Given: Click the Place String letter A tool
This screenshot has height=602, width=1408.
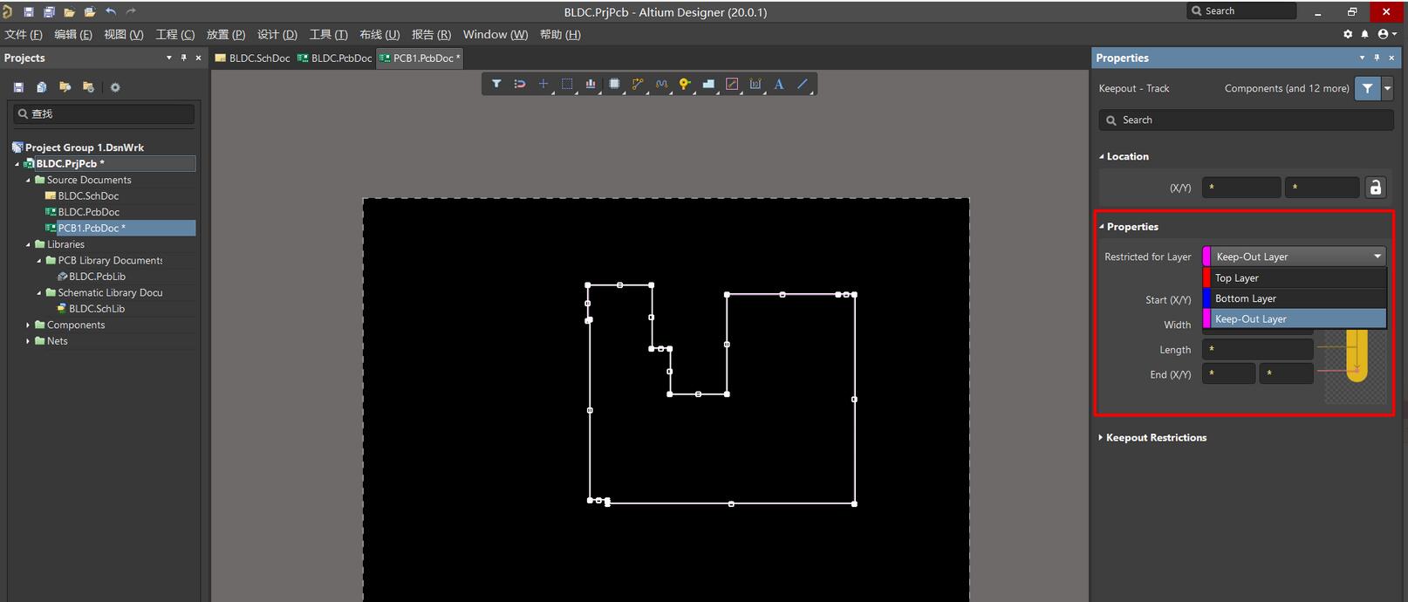Looking at the screenshot, I should point(779,84).
